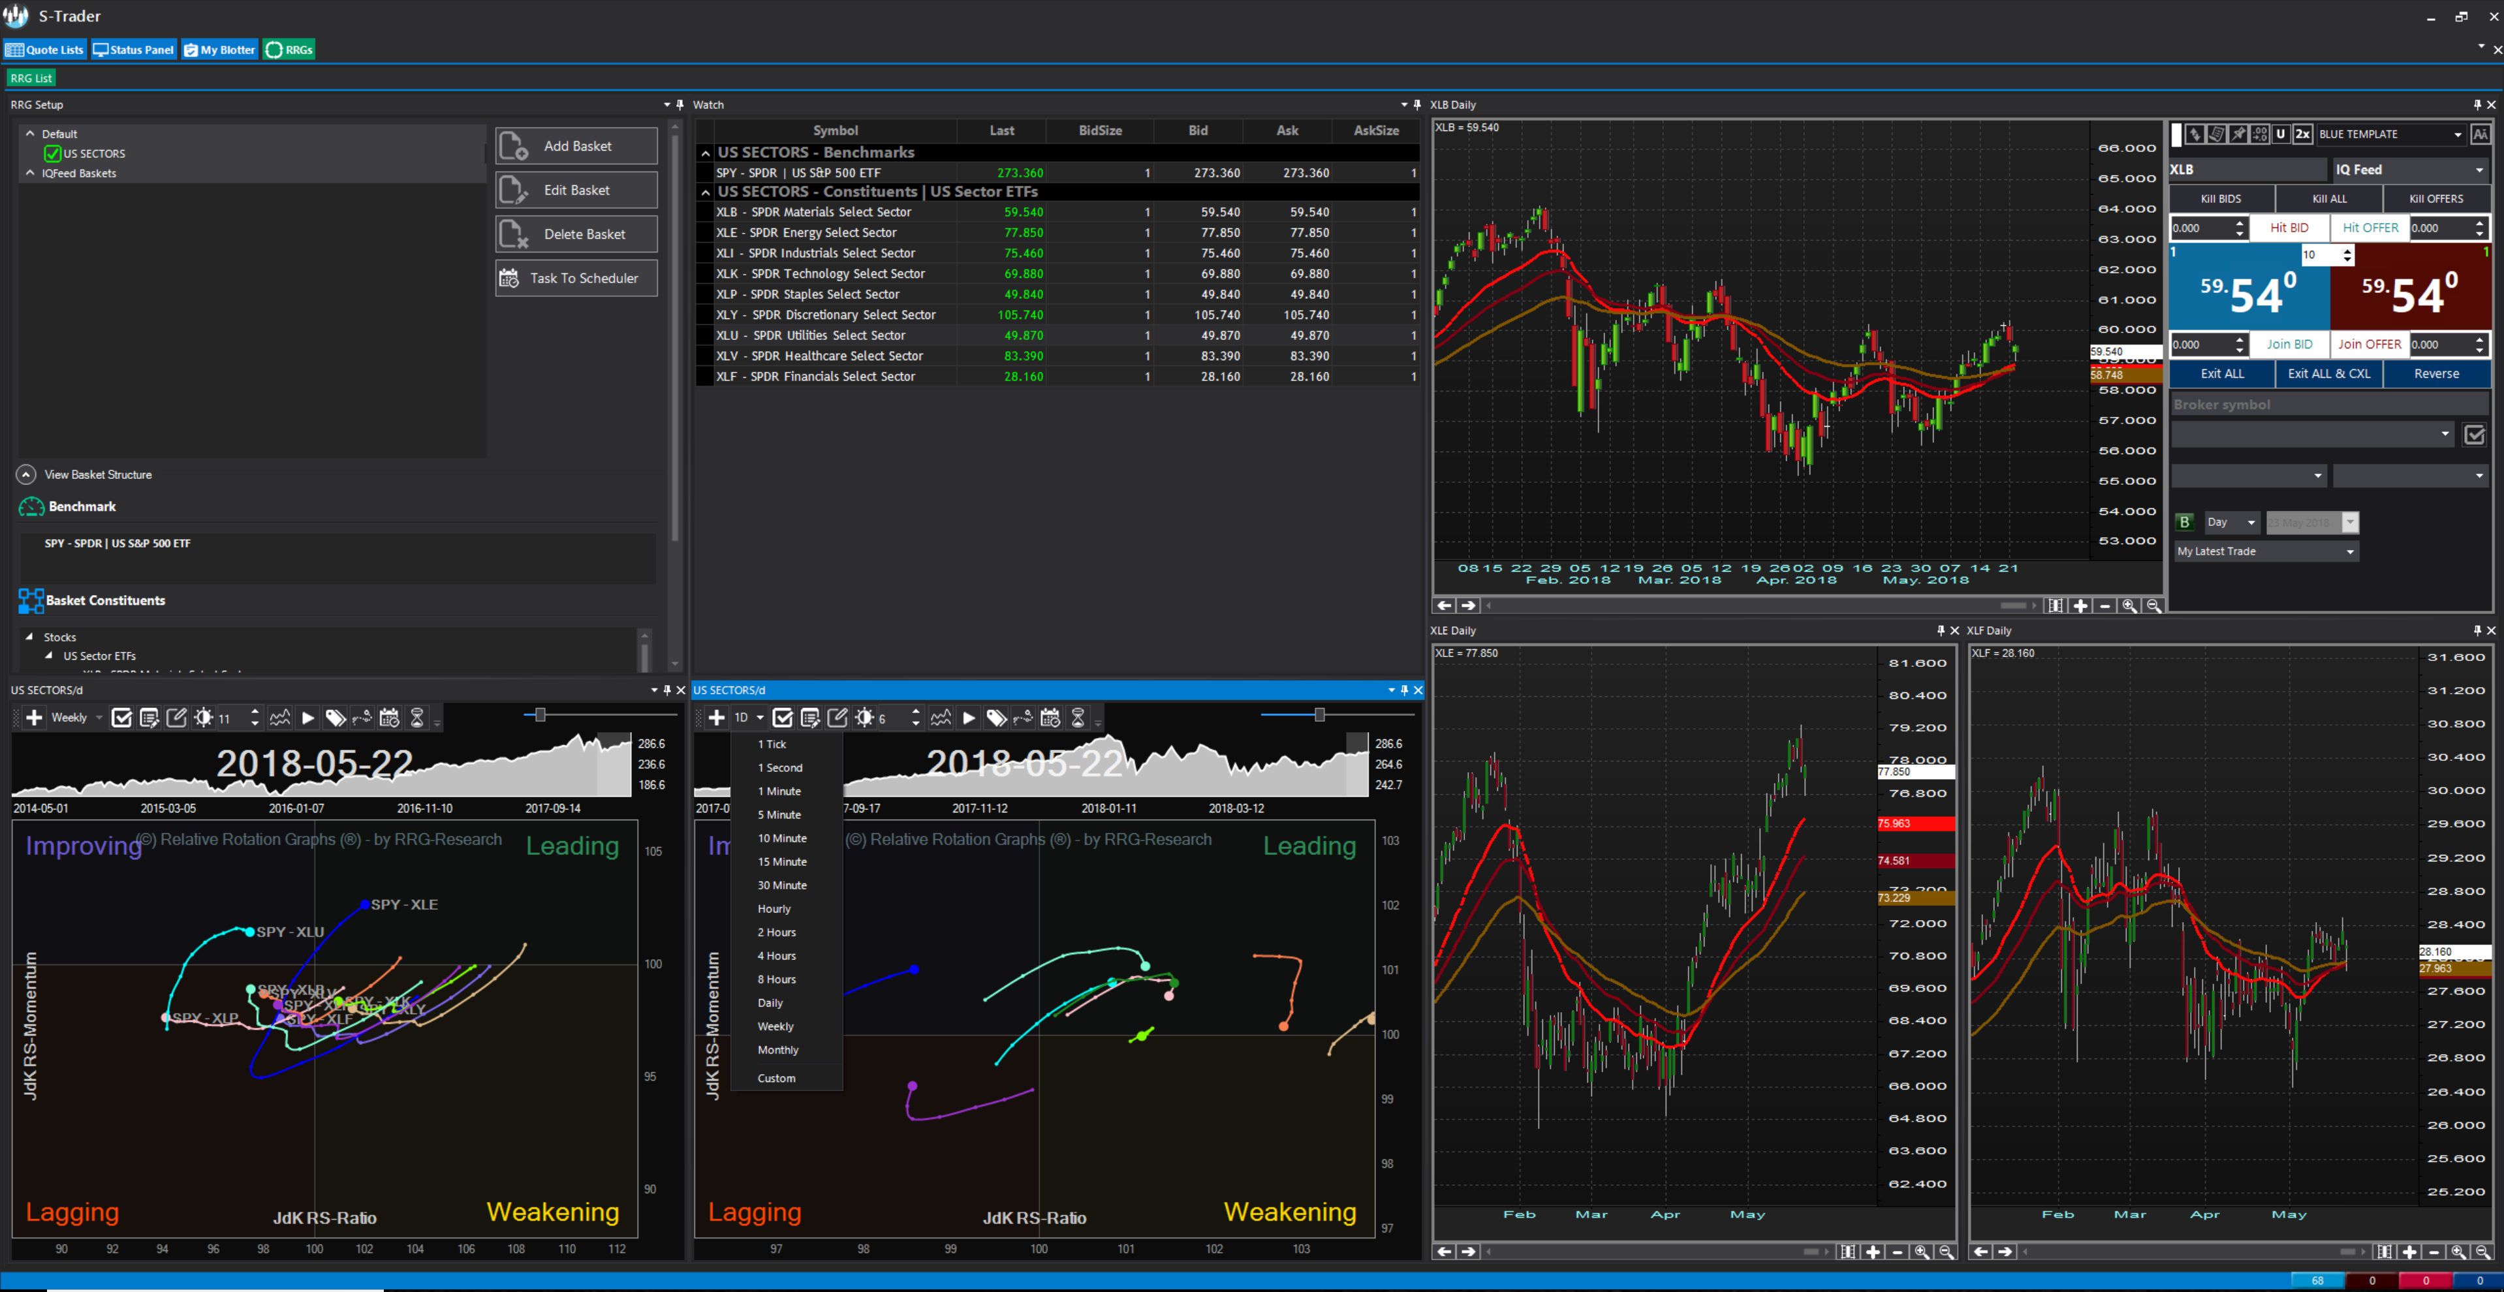Screen dimensions: 2504x1292
Task: Click the calendar icon in Weekly RRG toolbar
Action: click(390, 718)
